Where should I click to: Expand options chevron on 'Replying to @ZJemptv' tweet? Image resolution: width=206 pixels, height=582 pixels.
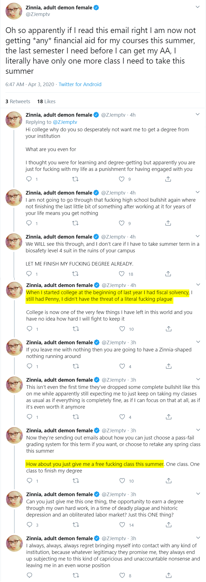coord(197,114)
